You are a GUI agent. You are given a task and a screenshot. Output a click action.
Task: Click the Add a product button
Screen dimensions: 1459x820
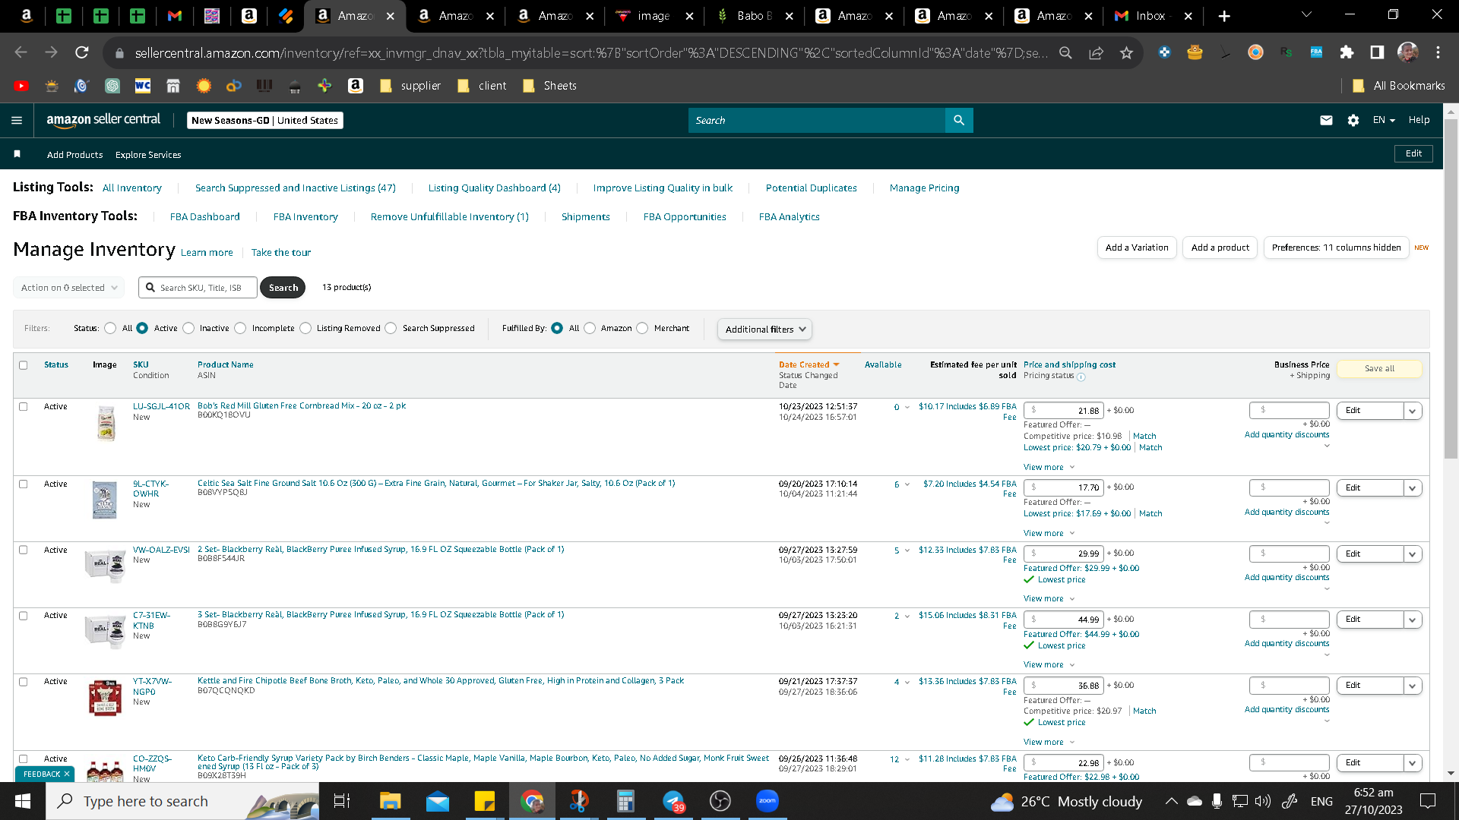1220,248
